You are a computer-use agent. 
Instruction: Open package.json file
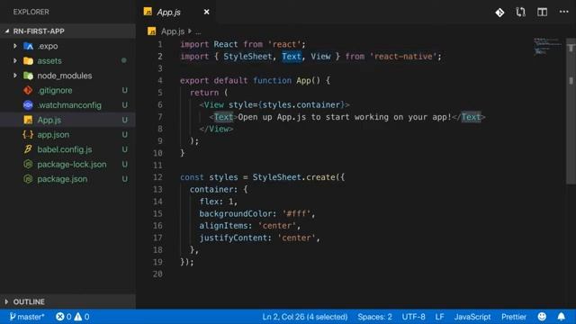(x=62, y=179)
